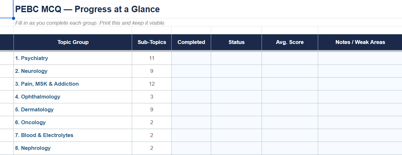Select the Completed column header

point(191,42)
